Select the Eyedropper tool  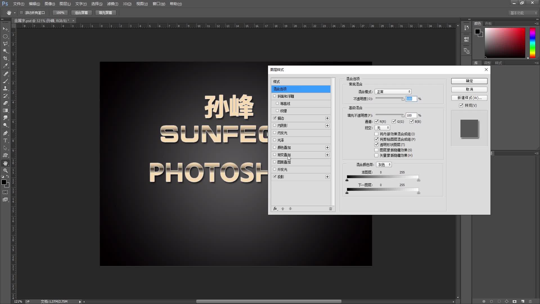(5, 66)
